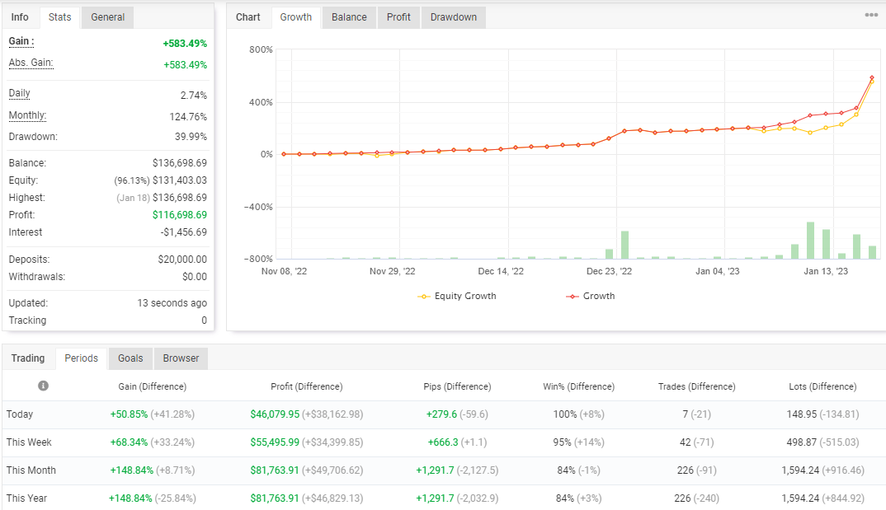This screenshot has height=510, width=886.
Task: Click the This Week row label
Action: (29, 442)
